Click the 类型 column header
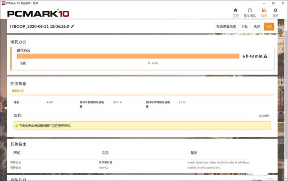Viewport: 288px width, 181px height. [x=105, y=153]
